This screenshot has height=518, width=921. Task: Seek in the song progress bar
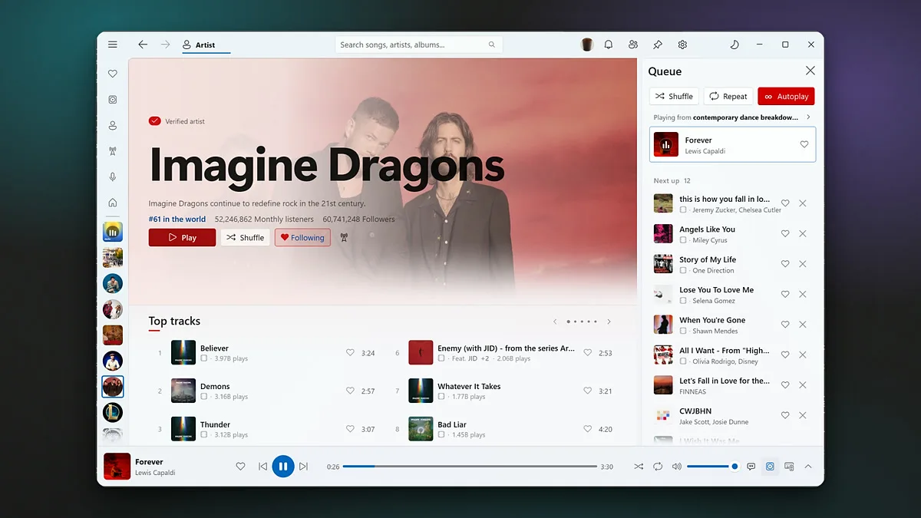(470, 466)
